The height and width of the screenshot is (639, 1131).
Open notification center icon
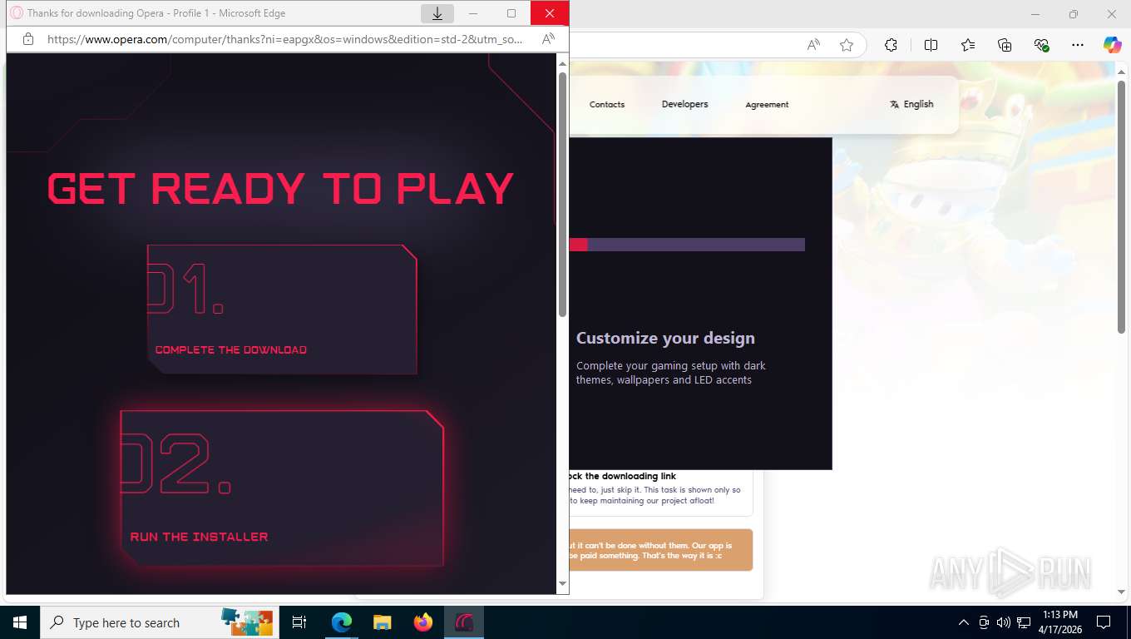[x=1104, y=622]
